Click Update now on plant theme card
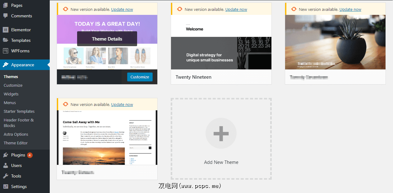Viewport: 393px width, 193px height. point(350,9)
